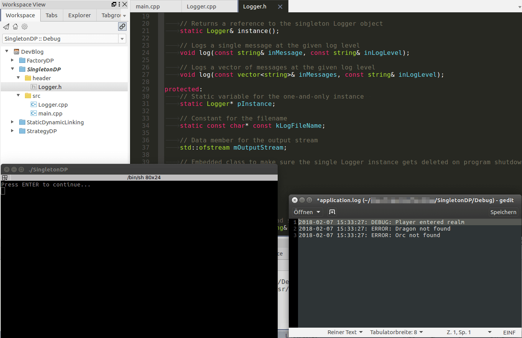Switch to the main.cpp editor tab

[x=148, y=7]
